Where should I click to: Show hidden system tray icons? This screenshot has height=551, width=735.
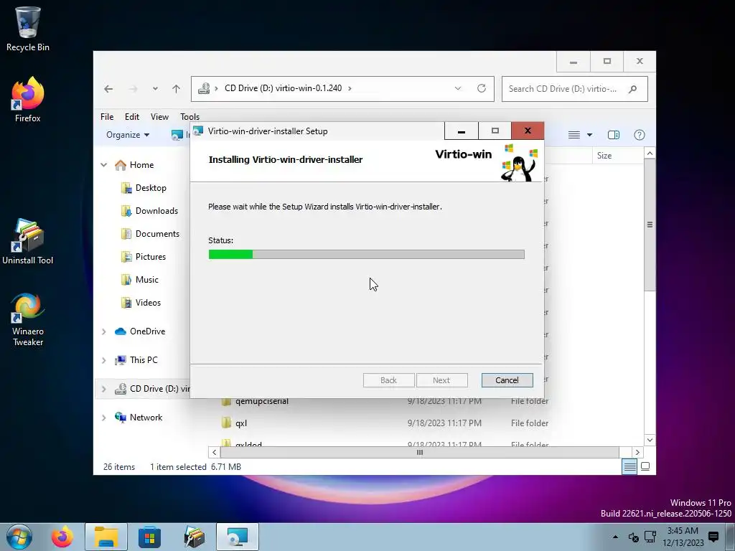(x=615, y=537)
